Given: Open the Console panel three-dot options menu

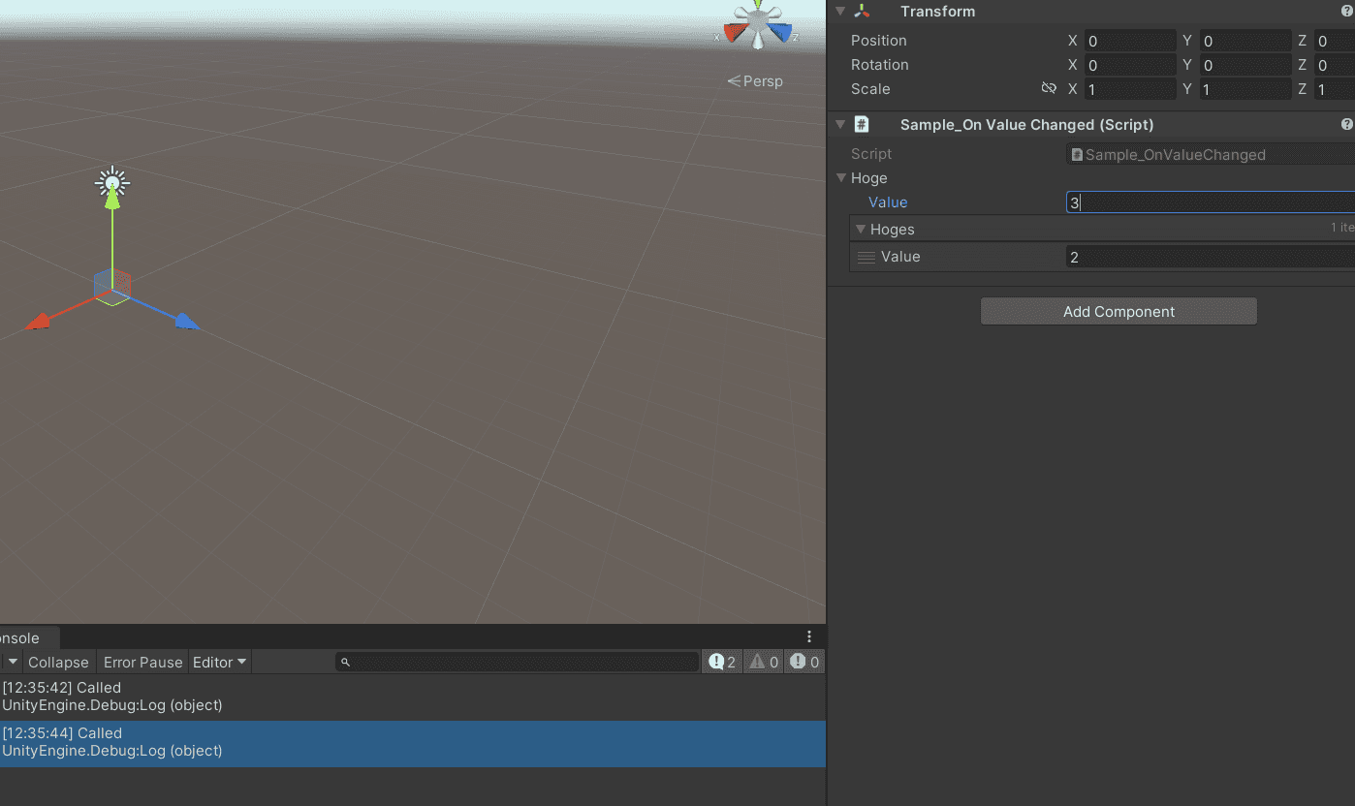Looking at the screenshot, I should 810,636.
